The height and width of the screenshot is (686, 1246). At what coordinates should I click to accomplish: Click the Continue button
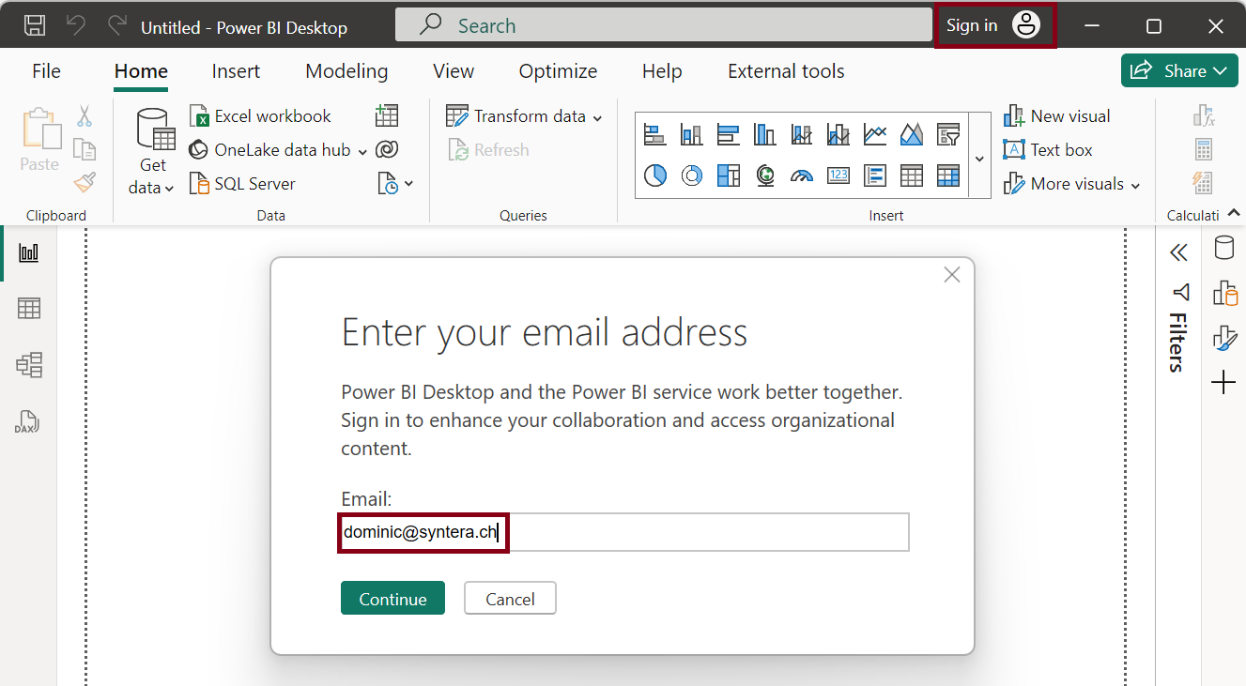point(392,599)
